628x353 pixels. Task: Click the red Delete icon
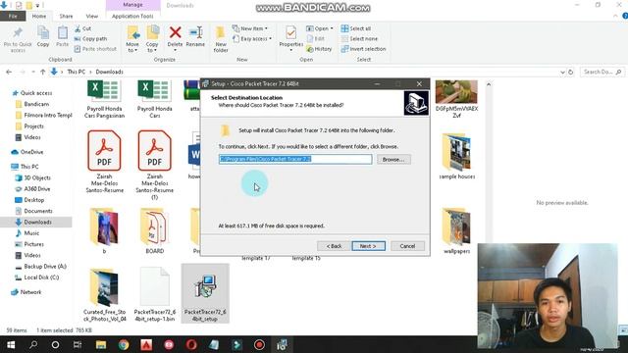click(x=175, y=32)
